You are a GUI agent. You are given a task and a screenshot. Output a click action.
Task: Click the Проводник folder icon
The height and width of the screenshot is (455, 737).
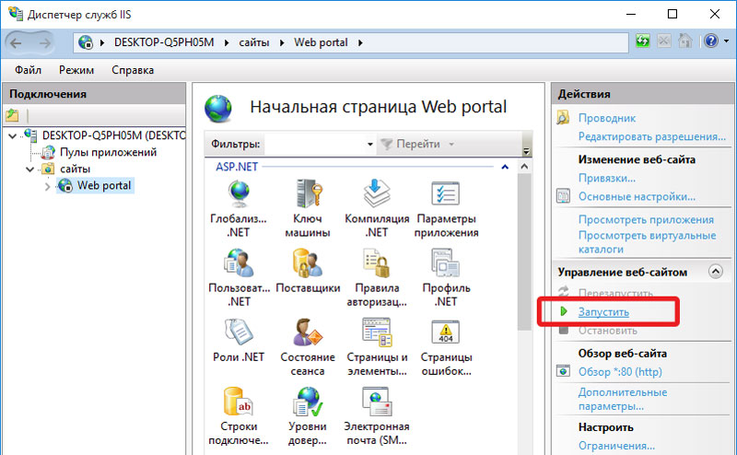pyautogui.click(x=563, y=118)
